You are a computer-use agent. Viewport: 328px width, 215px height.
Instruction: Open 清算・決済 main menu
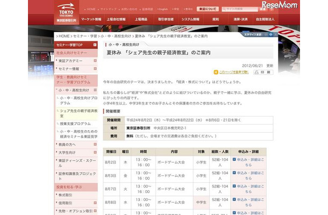tap(240, 19)
